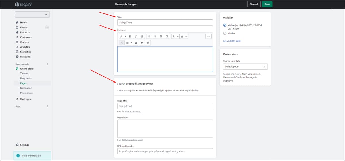This screenshot has width=345, height=161.
Task: Click the insert link toolbar icon
Action: coord(122,43)
